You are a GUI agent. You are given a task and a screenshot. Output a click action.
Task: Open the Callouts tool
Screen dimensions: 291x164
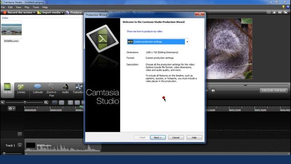point(38,88)
